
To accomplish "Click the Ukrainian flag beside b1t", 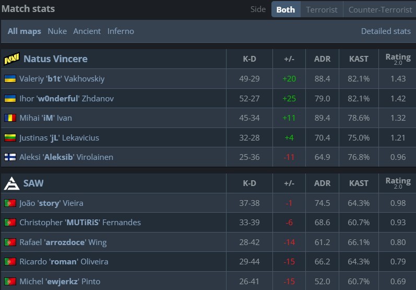I will [x=10, y=79].
